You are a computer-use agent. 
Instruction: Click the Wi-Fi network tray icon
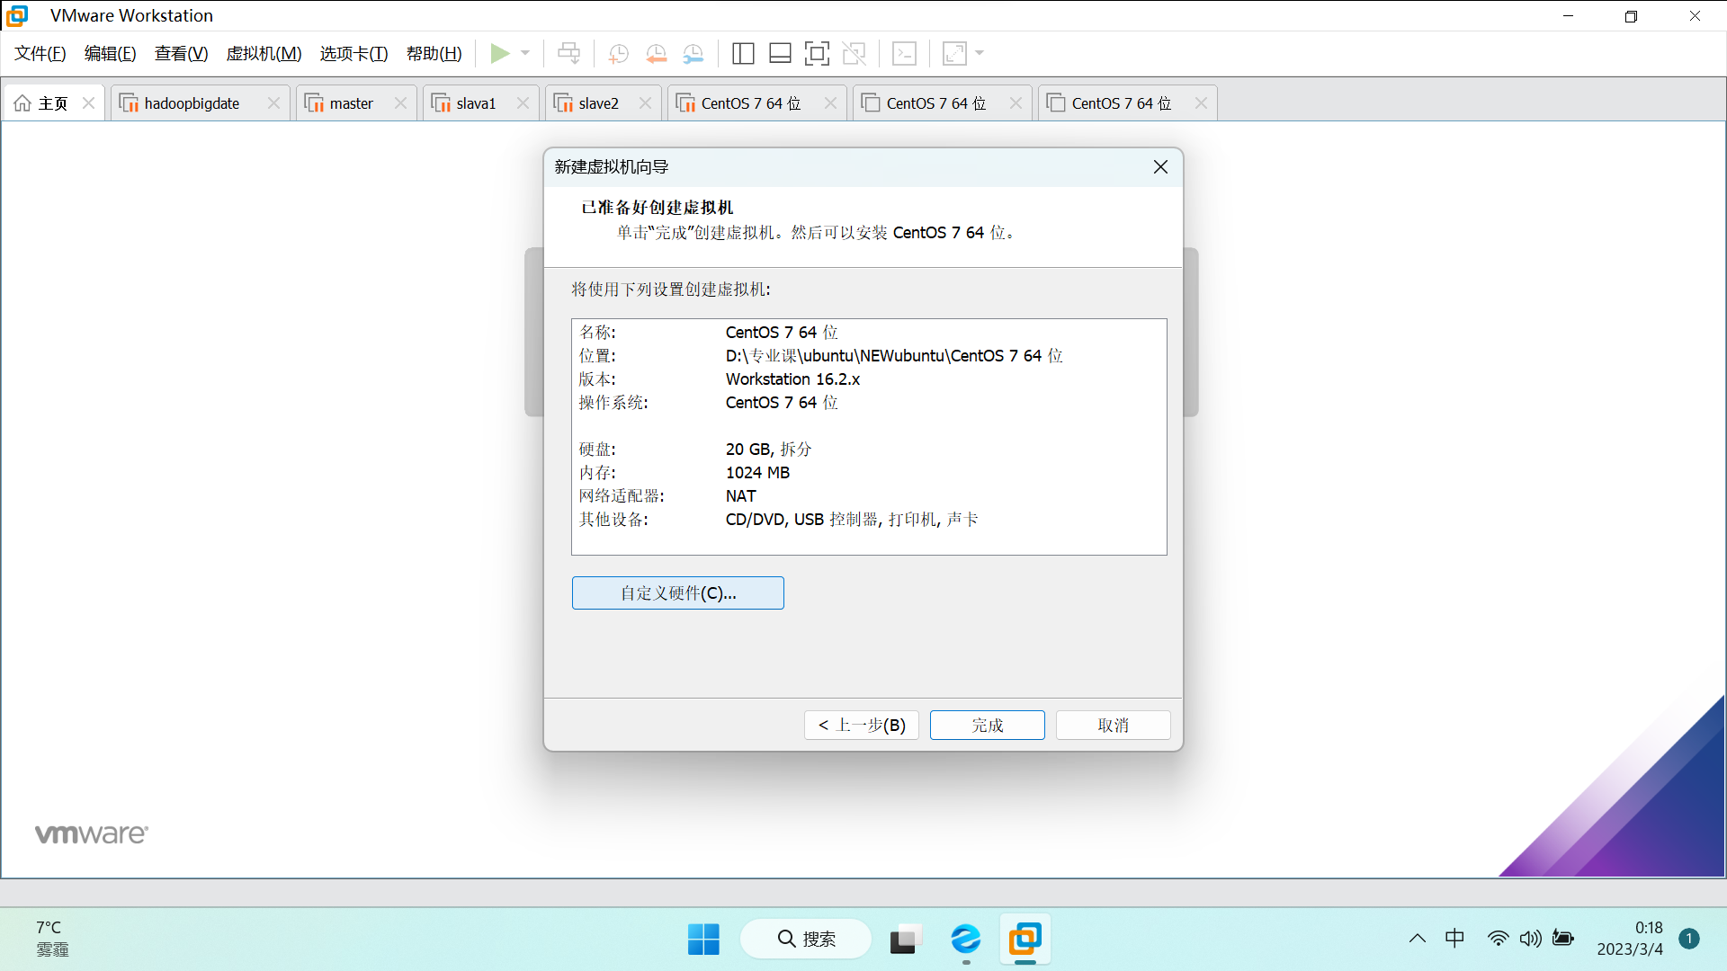click(x=1498, y=939)
